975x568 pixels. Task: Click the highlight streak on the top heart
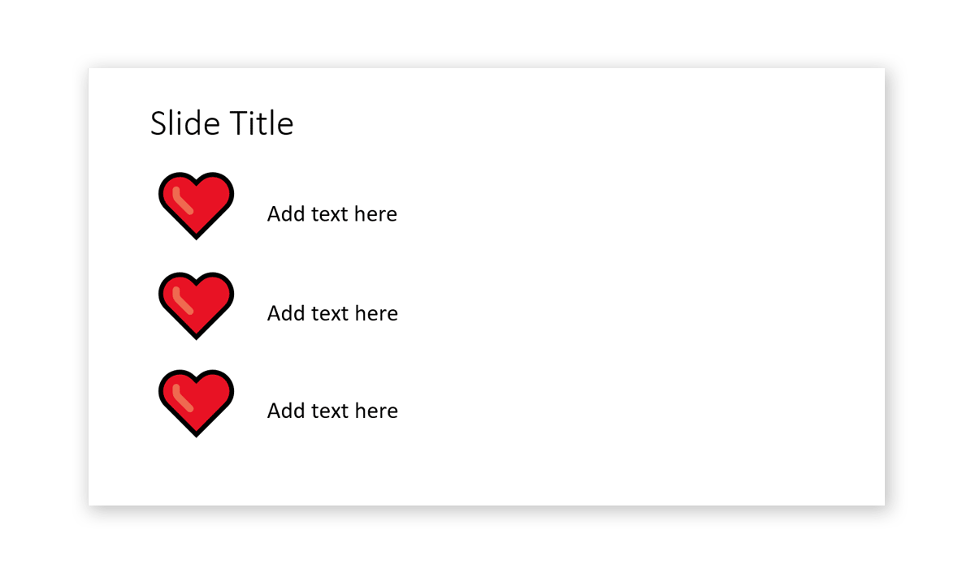click(x=183, y=200)
